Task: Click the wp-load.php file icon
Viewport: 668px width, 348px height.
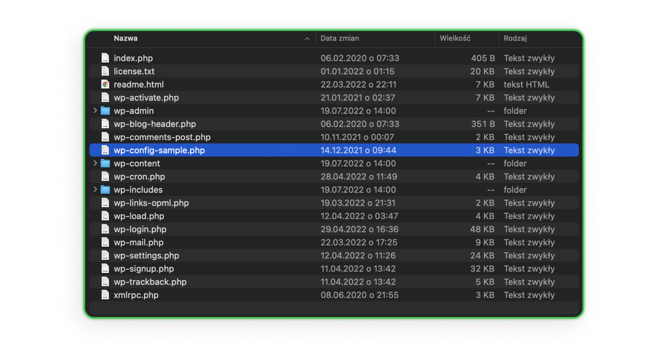Action: pyautogui.click(x=105, y=216)
